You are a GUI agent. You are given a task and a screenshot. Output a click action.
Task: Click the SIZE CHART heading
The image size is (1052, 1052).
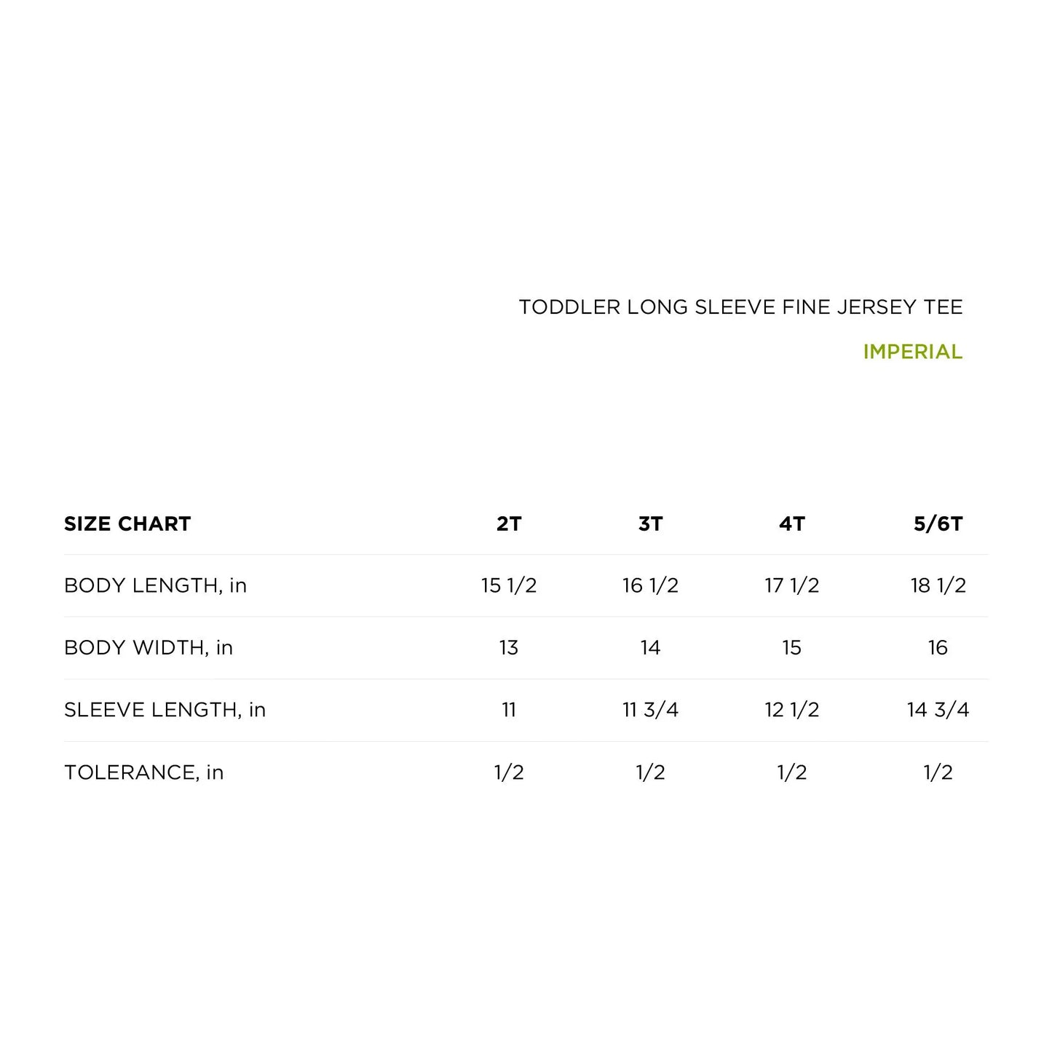coord(127,524)
